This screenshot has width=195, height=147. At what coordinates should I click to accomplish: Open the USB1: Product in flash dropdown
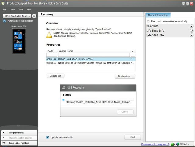click(17, 16)
